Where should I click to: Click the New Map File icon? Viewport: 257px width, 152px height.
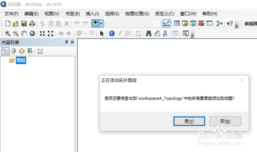coord(8,23)
